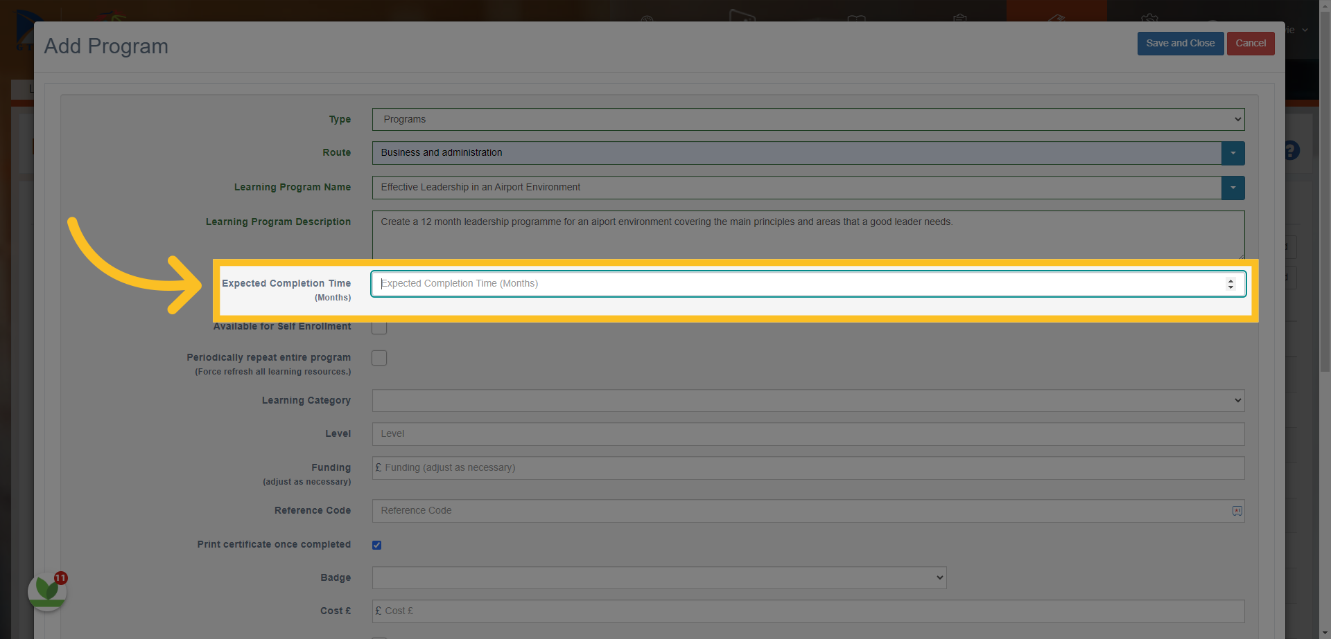The width and height of the screenshot is (1331, 639).
Task: Expand the Route dropdown arrow
Action: click(x=1233, y=153)
